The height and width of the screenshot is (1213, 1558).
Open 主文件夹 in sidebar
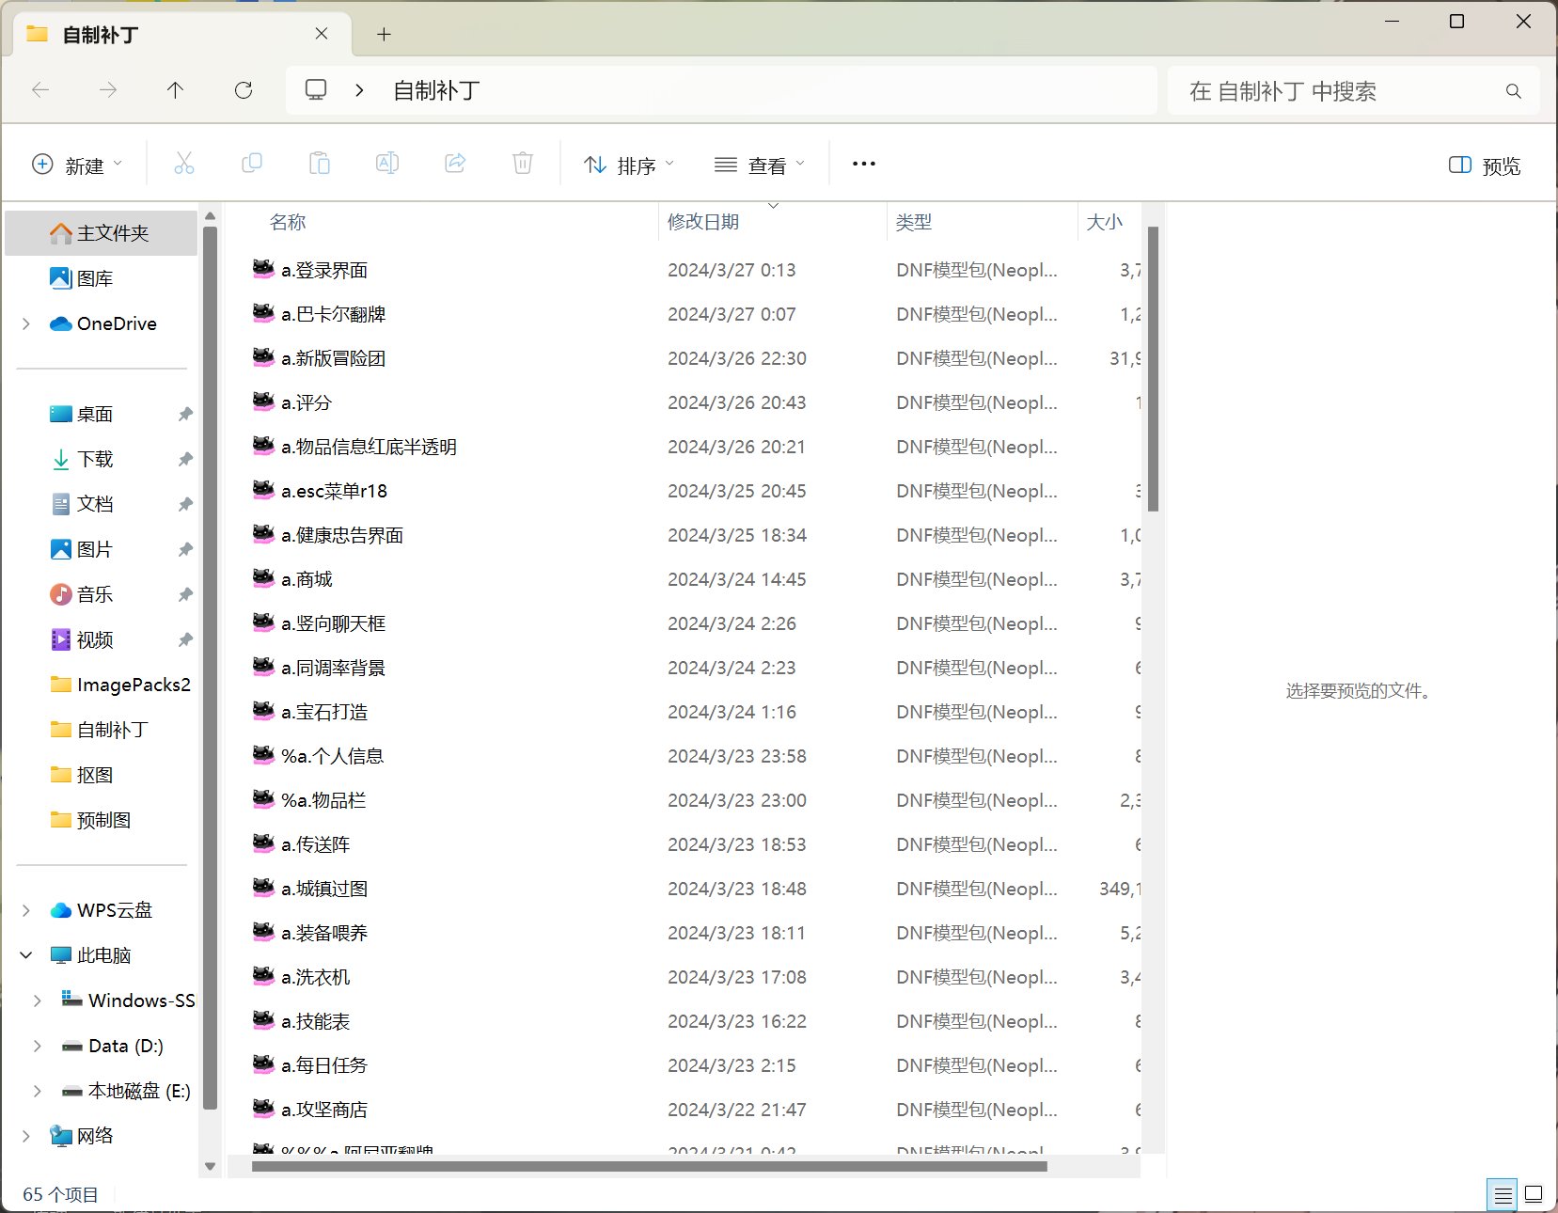pyautogui.click(x=102, y=233)
